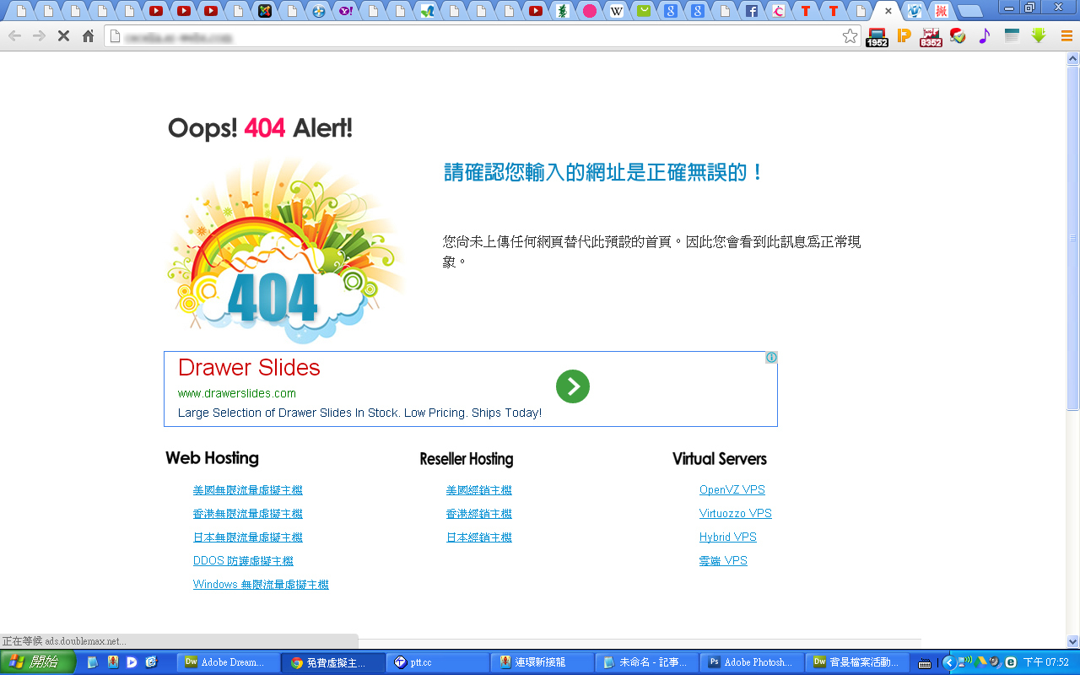Image resolution: width=1080 pixels, height=675 pixels.
Task: Open the Drawer Slides ad title
Action: 249,367
